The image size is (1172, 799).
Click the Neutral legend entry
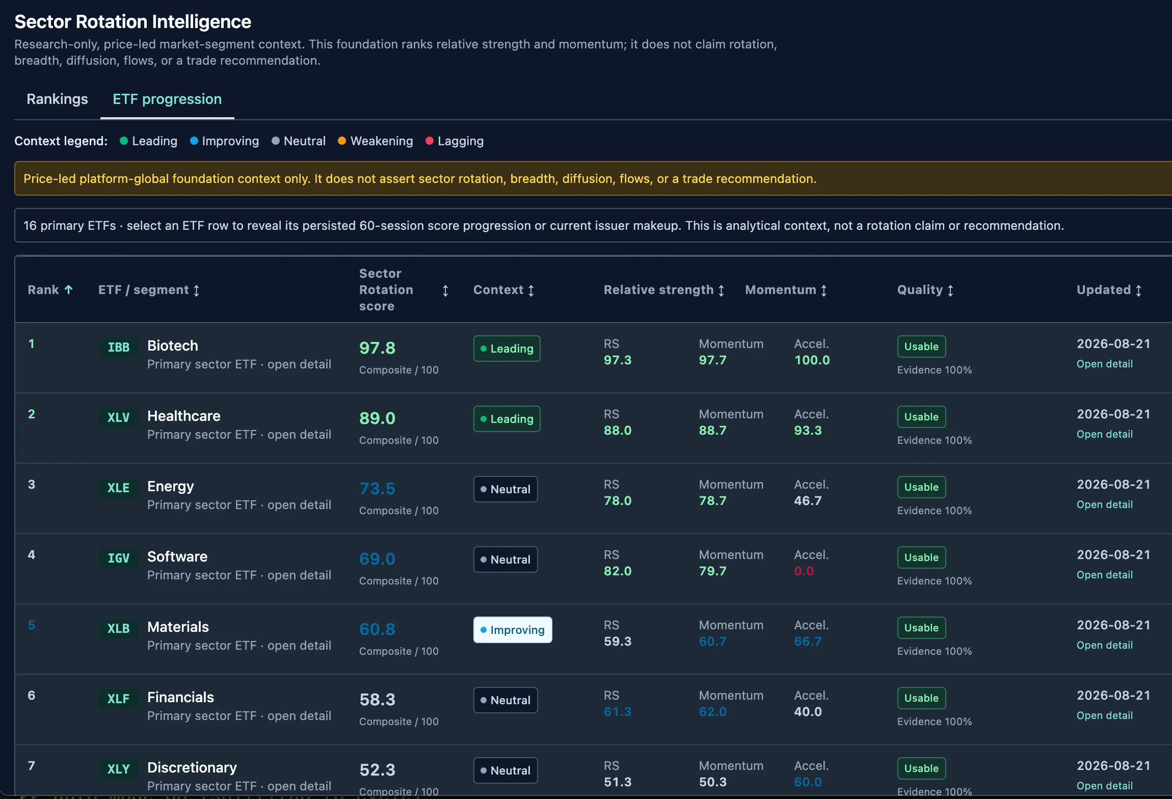pos(299,141)
